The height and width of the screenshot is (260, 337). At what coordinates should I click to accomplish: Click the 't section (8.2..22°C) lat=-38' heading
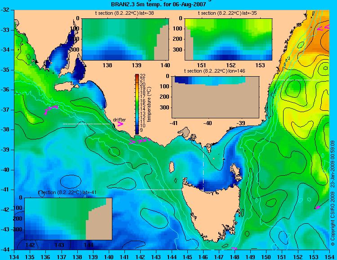pos(124,13)
